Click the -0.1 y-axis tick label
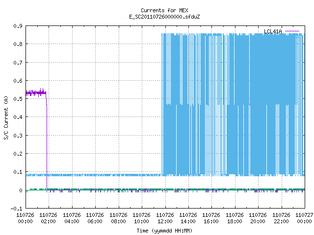 point(16,209)
